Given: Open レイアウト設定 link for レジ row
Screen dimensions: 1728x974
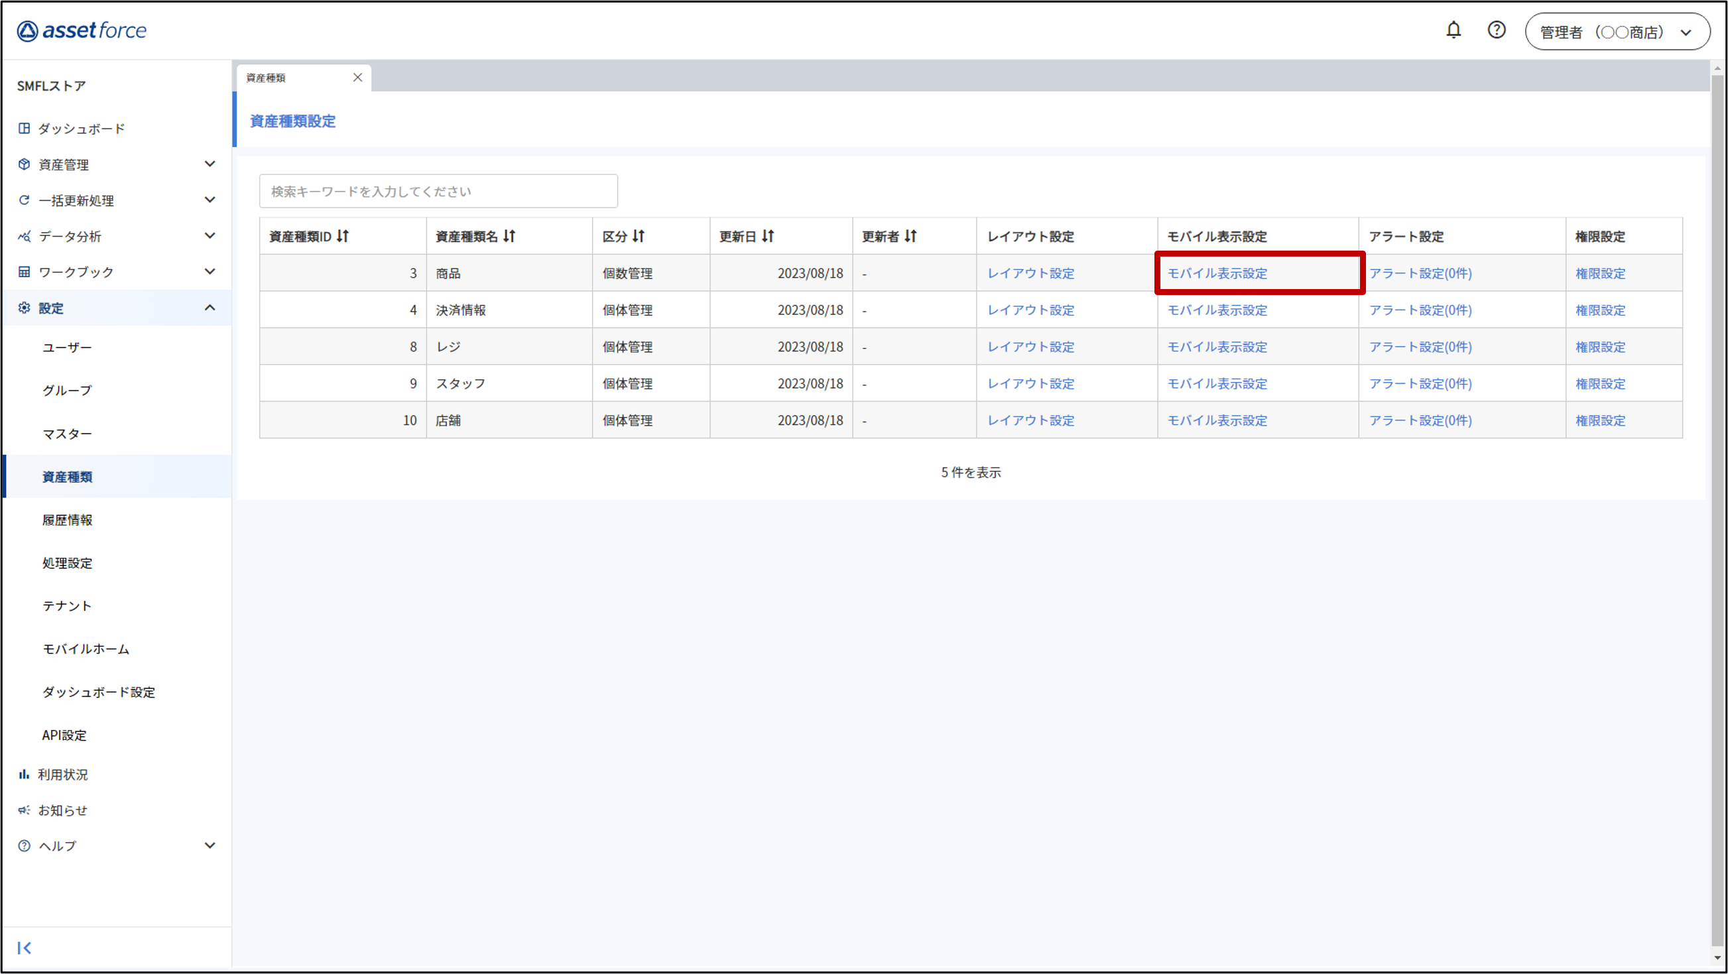Looking at the screenshot, I should [1030, 347].
